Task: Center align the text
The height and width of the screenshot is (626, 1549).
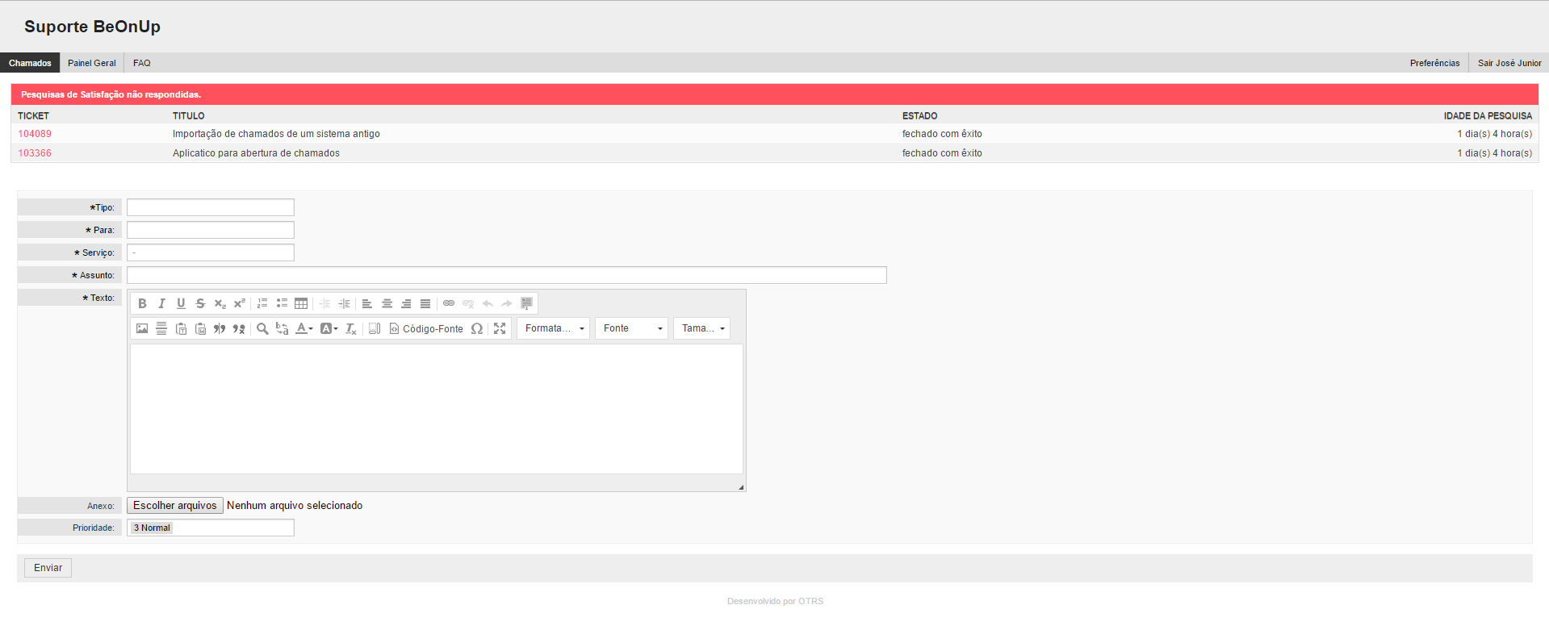Action: click(x=387, y=303)
